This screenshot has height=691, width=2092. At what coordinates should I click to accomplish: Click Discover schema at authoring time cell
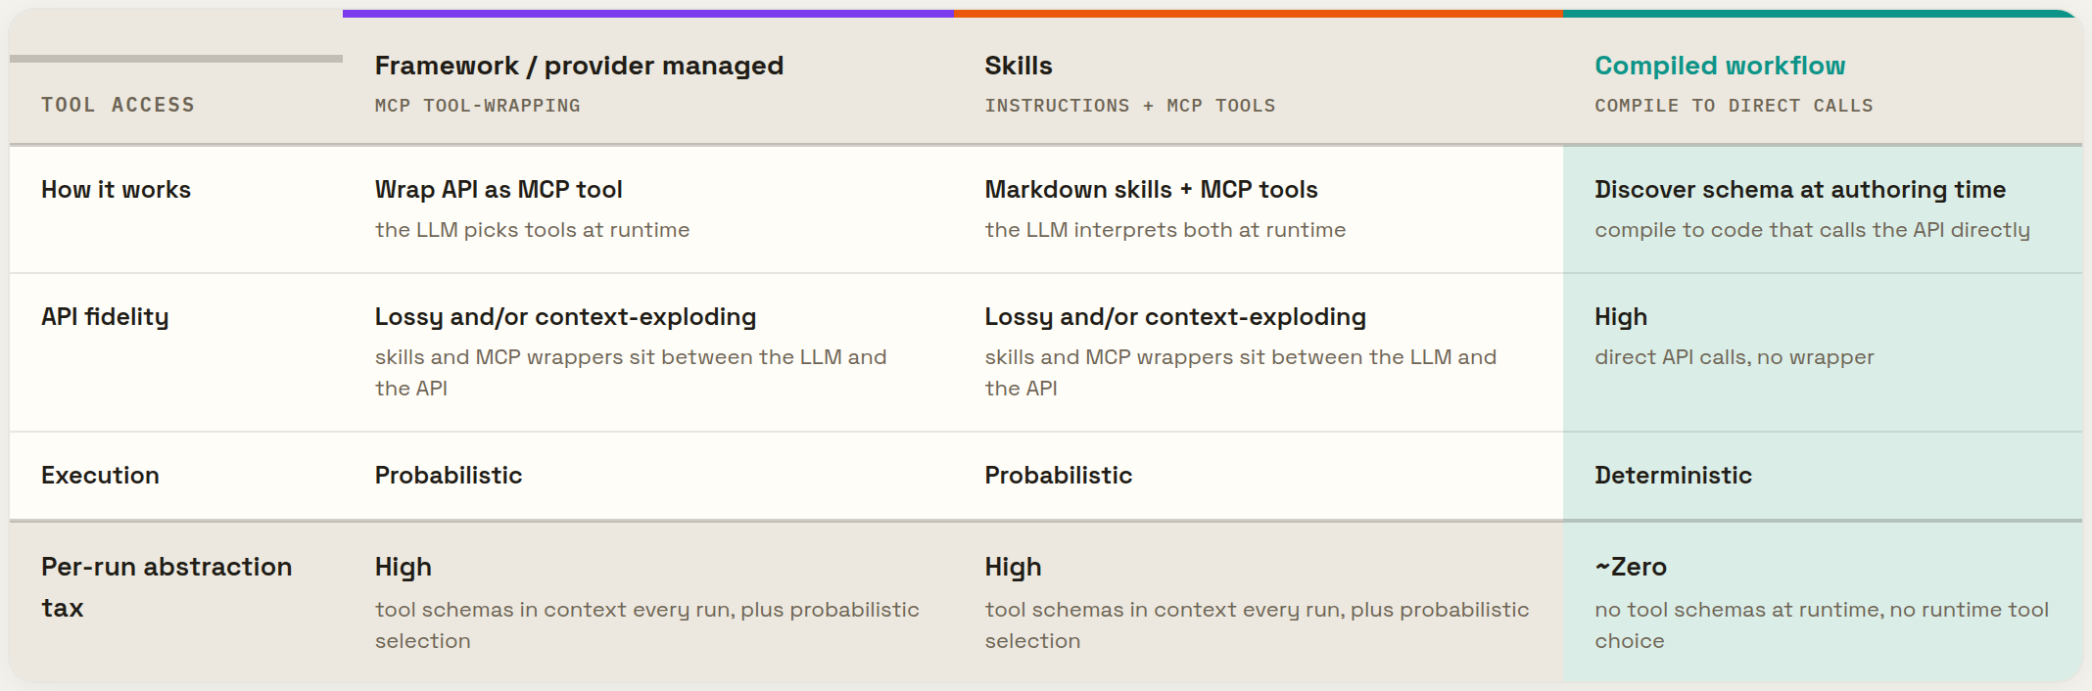coord(1800,189)
